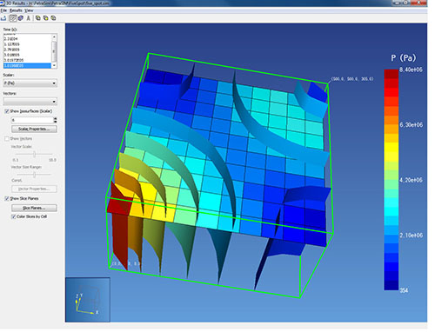This screenshot has height=332, width=435.
Task: Click the last view-preset cube icon
Action: [53, 18]
